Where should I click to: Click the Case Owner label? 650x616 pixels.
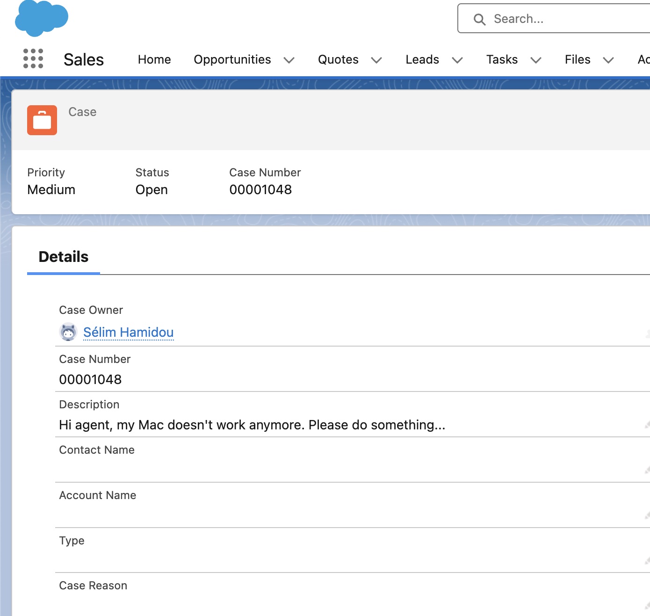pyautogui.click(x=91, y=310)
